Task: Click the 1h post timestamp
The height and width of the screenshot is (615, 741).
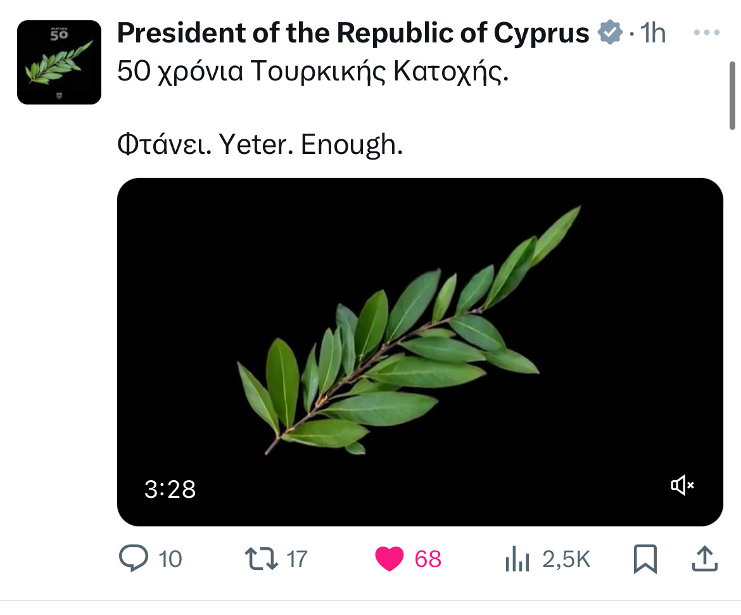Action: [x=653, y=34]
